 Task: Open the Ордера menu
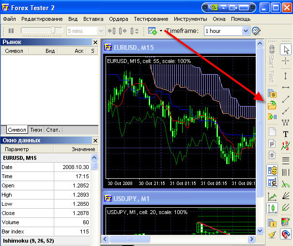[x=119, y=19]
